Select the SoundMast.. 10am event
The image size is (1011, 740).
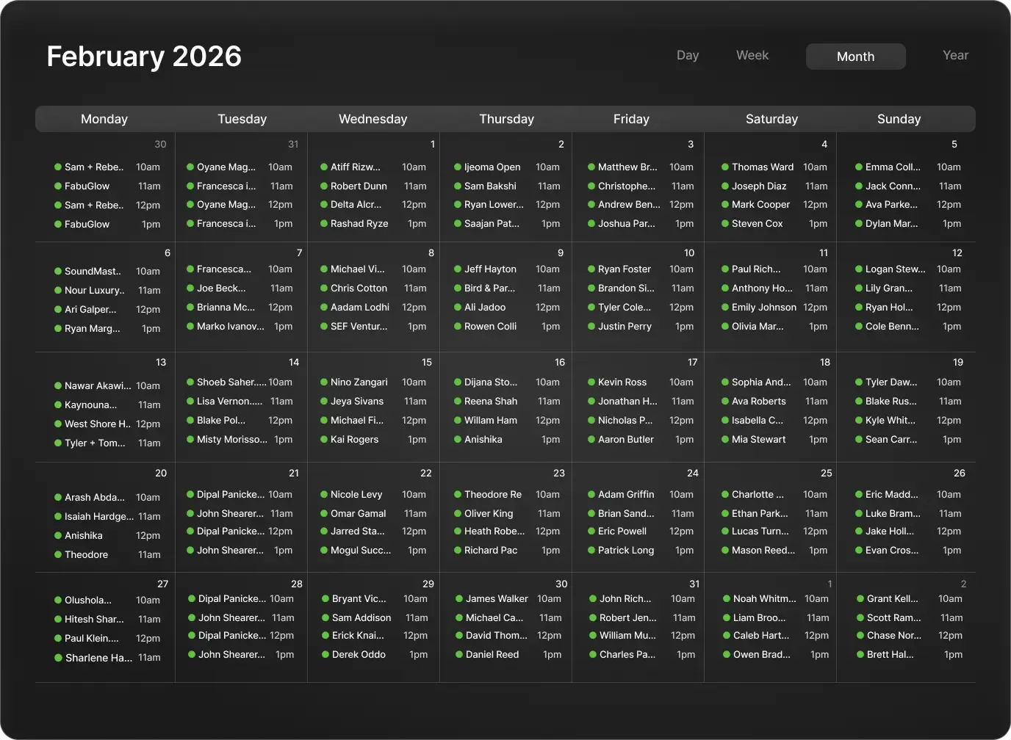[107, 272]
